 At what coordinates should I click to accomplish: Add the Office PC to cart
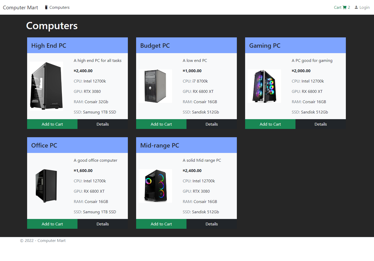[x=52, y=224]
